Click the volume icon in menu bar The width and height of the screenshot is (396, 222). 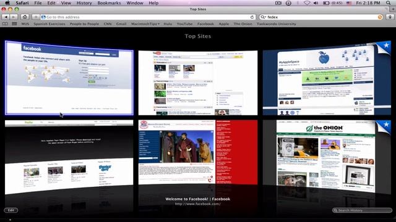tap(316, 3)
